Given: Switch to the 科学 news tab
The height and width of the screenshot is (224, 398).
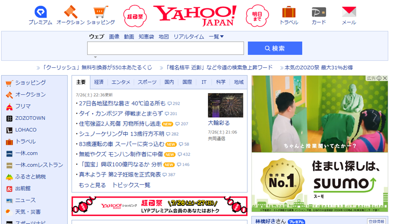Looking at the screenshot, I should coord(221,82).
